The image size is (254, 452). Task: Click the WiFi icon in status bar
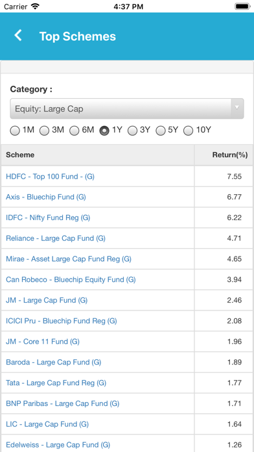(36, 6)
